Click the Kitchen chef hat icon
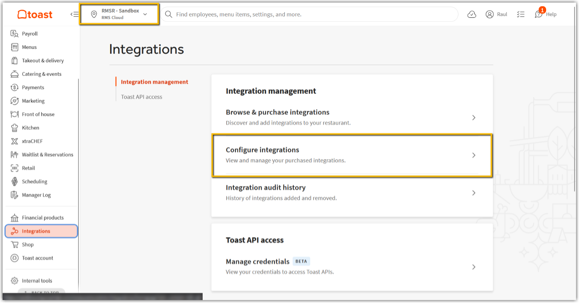 (x=15, y=127)
